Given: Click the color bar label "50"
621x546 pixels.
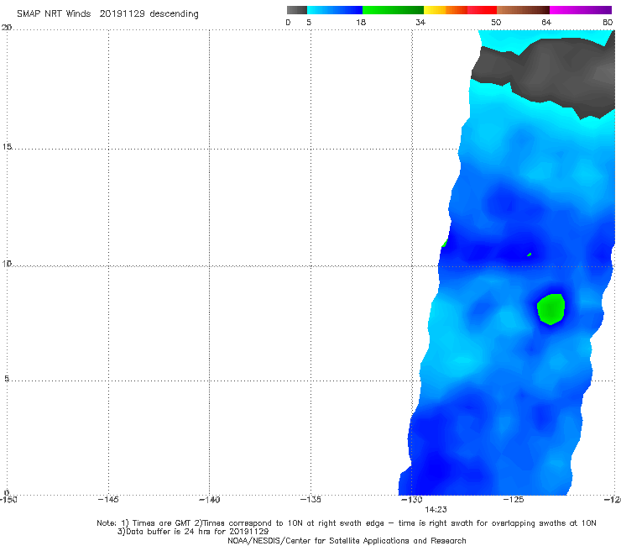Looking at the screenshot, I should (x=496, y=23).
